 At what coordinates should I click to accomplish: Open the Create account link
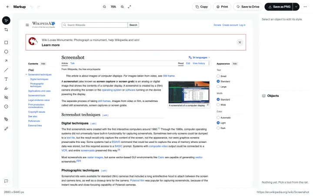(x=230, y=25)
